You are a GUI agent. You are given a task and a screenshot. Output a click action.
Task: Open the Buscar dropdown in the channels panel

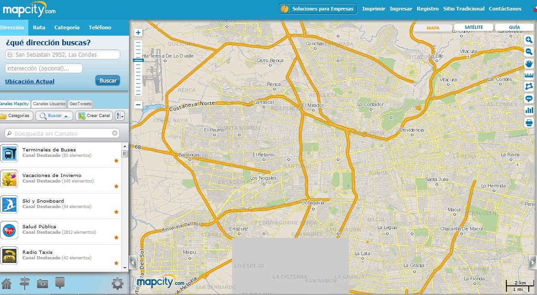coord(54,116)
